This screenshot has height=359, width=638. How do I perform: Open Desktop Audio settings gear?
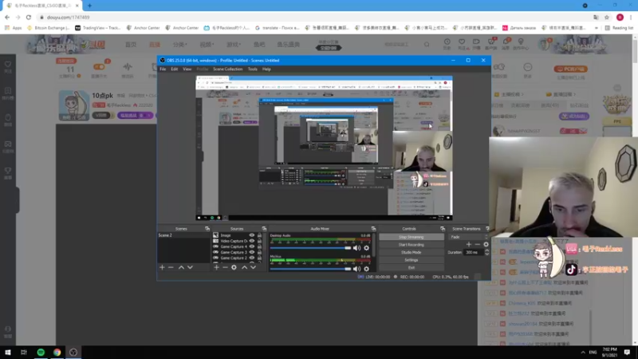pos(367,248)
